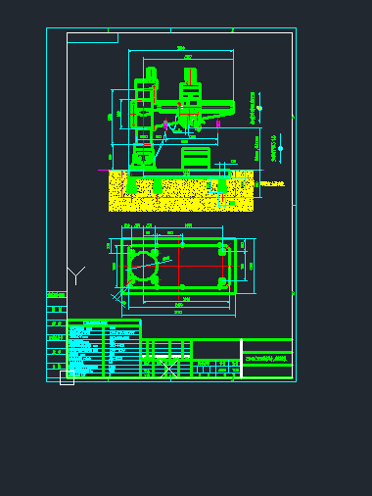The image size is (372, 496).
Task: Select the round column base in the plan view
Action: click(143, 266)
